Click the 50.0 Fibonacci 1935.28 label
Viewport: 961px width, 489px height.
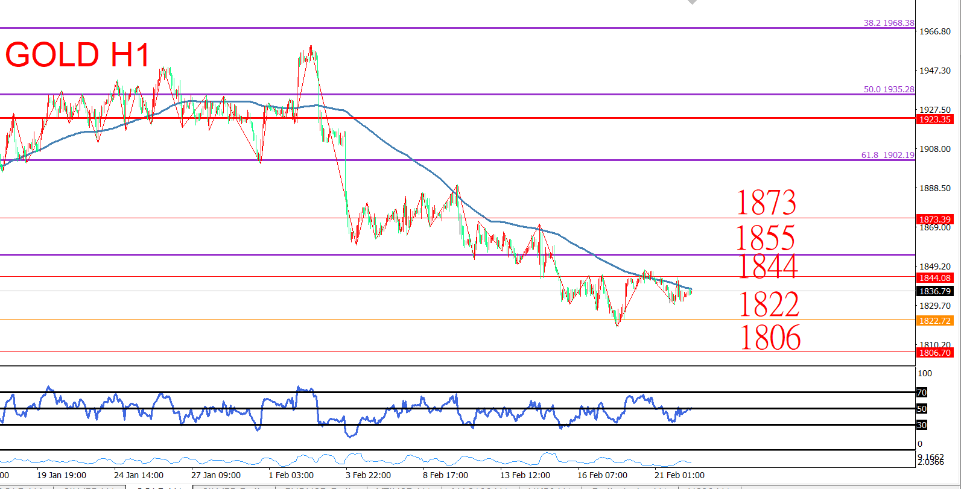pyautogui.click(x=889, y=89)
